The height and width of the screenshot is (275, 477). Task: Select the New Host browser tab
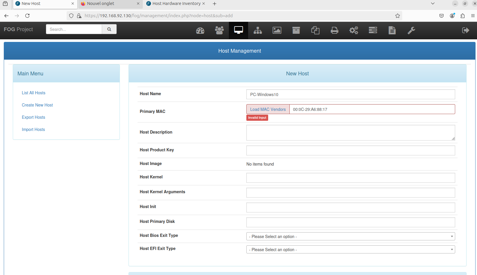coord(45,3)
